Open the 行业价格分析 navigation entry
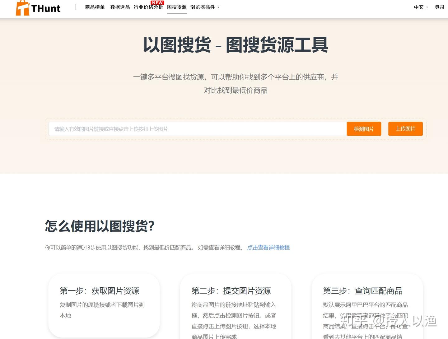This screenshot has height=339, width=448. coord(148,7)
